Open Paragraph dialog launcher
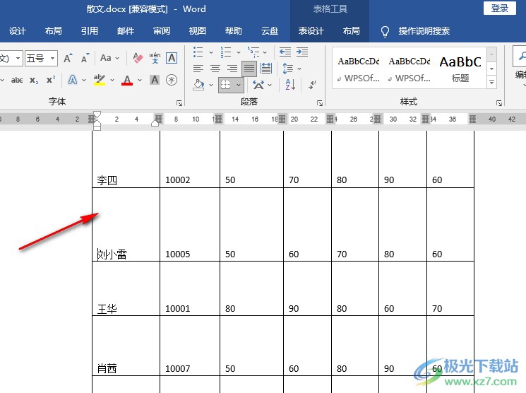This screenshot has width=526, height=393. coord(320,103)
